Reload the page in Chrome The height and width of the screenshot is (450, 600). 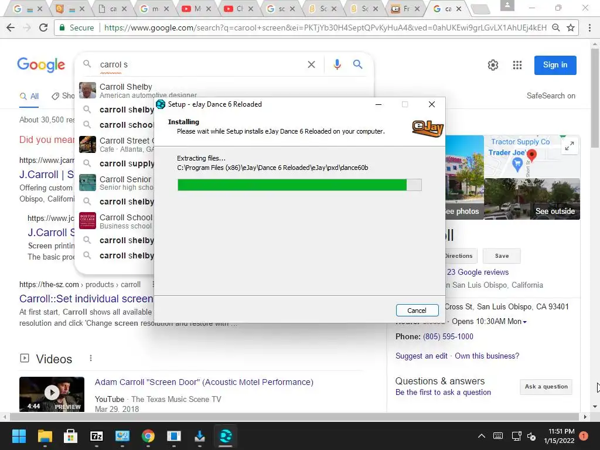pyautogui.click(x=43, y=28)
